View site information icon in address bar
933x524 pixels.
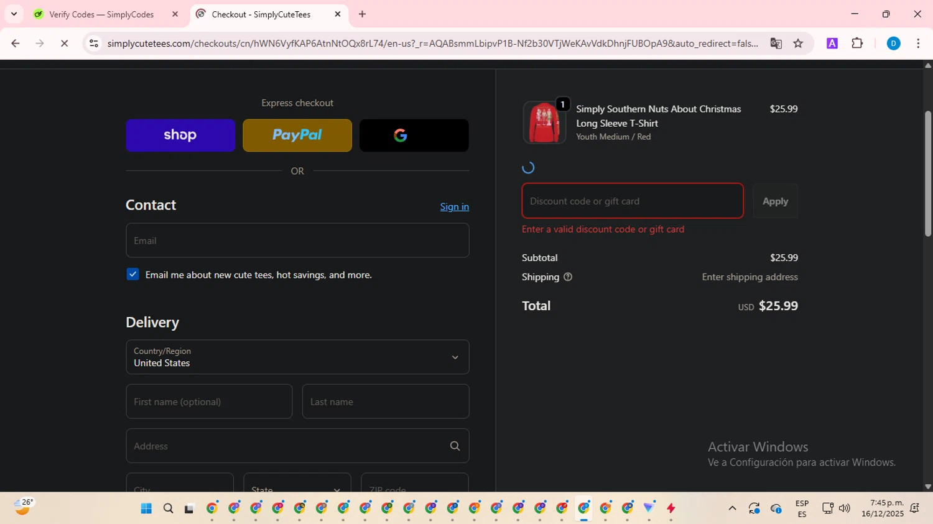click(94, 44)
